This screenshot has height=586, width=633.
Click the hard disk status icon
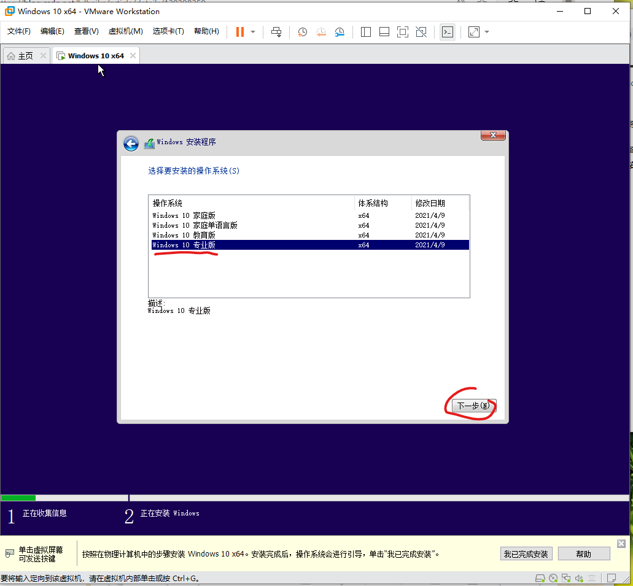pyautogui.click(x=540, y=579)
